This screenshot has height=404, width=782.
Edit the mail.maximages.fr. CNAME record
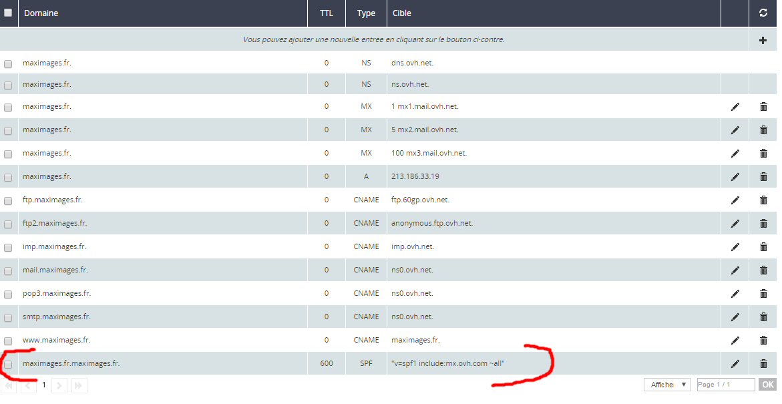tap(735, 270)
